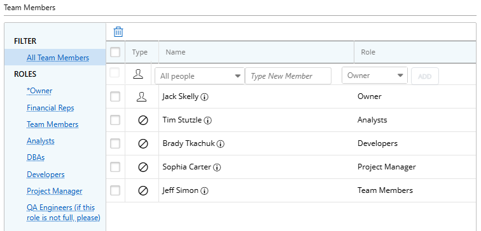
Task: Click person type icon in new member row
Action: tap(138, 74)
